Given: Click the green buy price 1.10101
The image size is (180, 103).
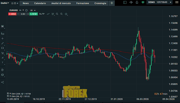Looking at the screenshot, I should coord(34,14).
